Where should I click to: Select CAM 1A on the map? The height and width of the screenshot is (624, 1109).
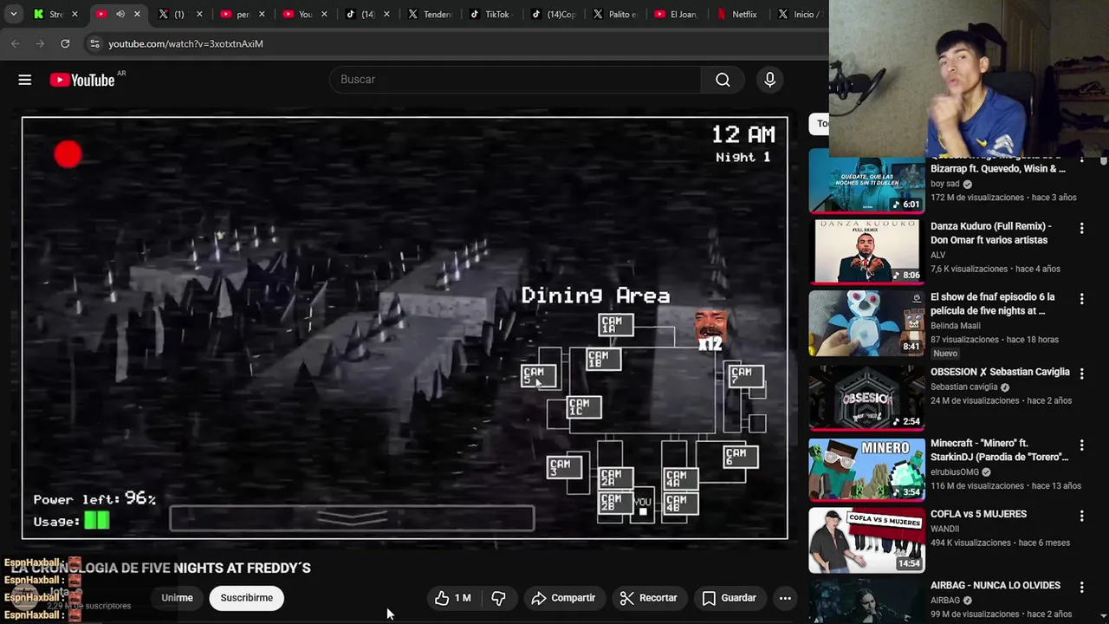(x=616, y=325)
